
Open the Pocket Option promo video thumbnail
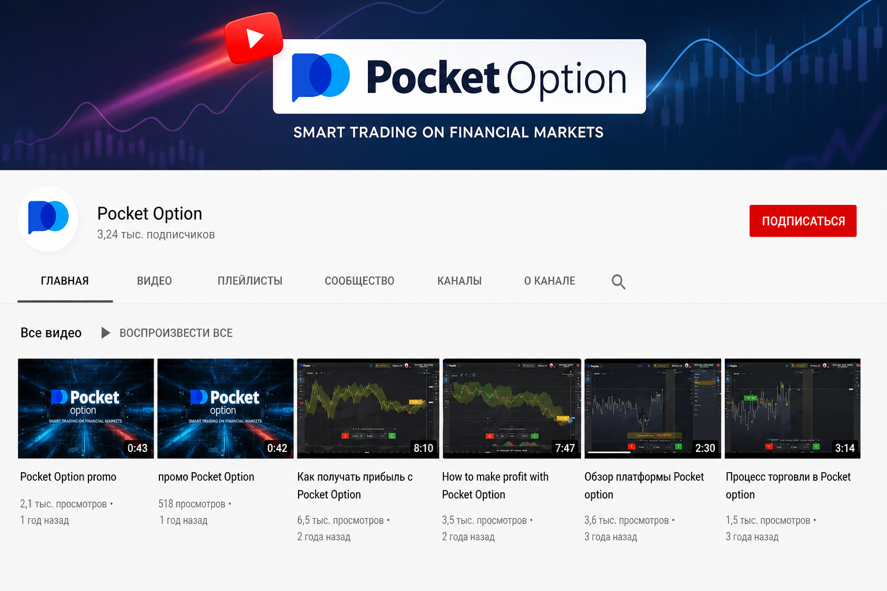coord(86,409)
